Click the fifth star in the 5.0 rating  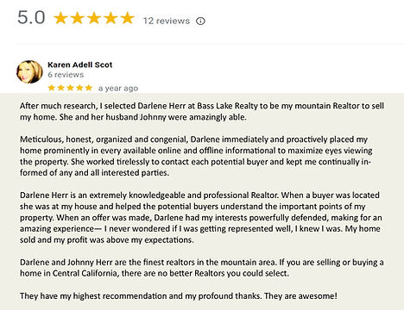click(128, 18)
